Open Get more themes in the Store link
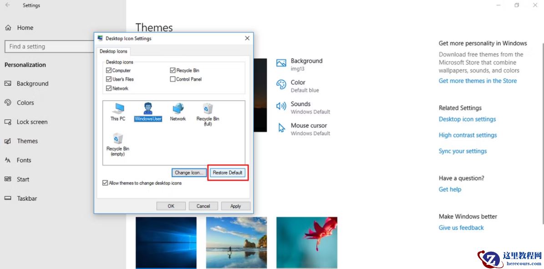This screenshot has height=269, width=544. (478, 80)
